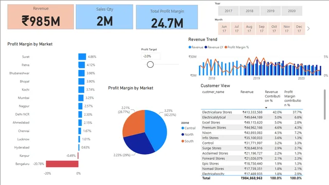
Task: Filter by Nov 17 month tile
Action: [x=287, y=29]
